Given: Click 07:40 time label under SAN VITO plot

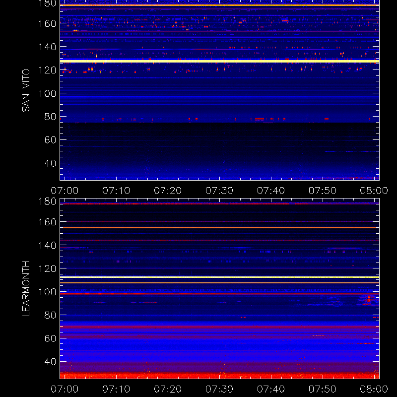Looking at the screenshot, I should (x=271, y=191).
